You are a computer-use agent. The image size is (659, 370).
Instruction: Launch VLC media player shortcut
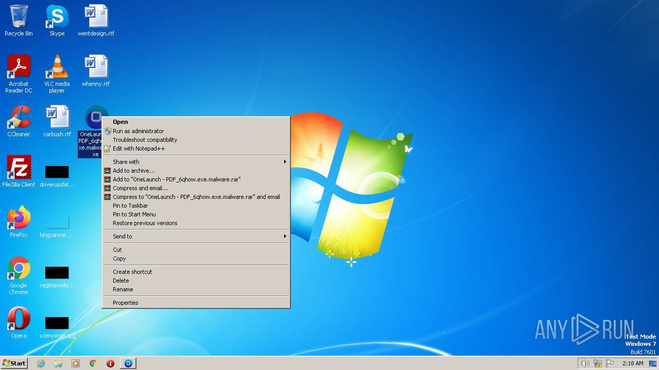tap(57, 73)
